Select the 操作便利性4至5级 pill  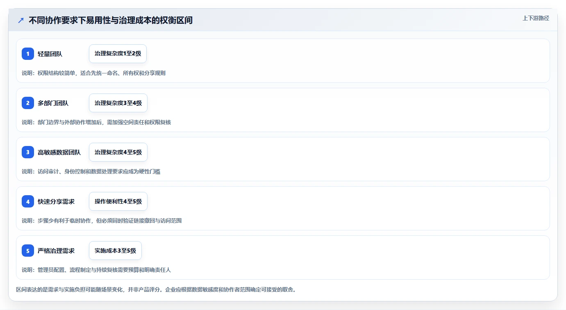point(118,201)
